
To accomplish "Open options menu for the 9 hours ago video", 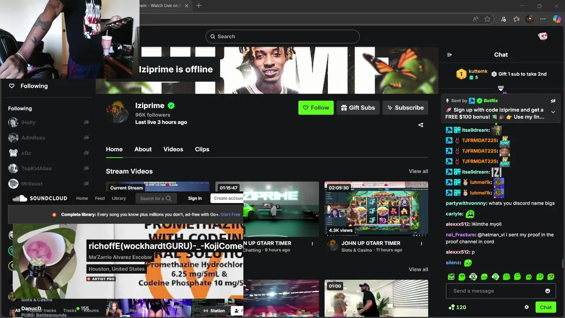I will tap(312, 243).
